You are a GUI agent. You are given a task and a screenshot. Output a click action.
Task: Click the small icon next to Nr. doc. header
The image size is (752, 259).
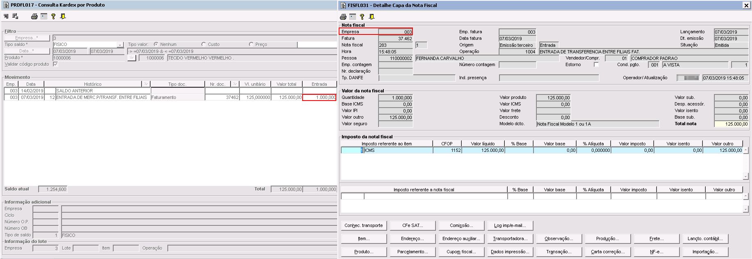[x=235, y=84]
